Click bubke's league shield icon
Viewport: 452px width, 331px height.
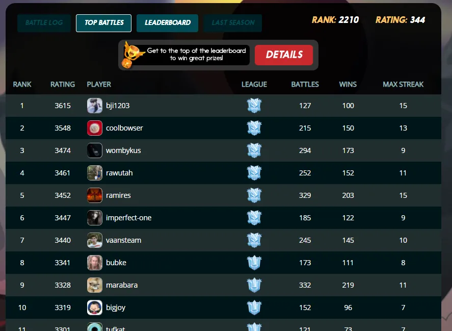click(x=254, y=263)
